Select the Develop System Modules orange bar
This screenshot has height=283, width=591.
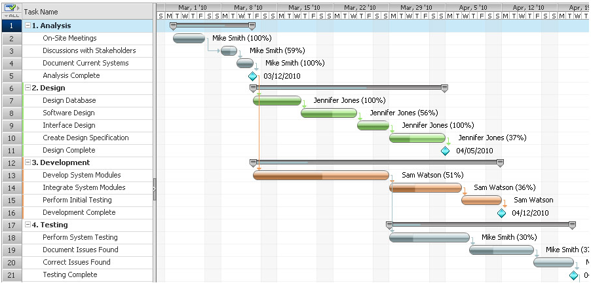click(x=321, y=175)
